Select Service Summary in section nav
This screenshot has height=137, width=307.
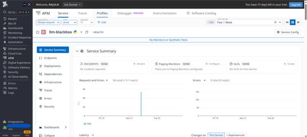[53, 50]
